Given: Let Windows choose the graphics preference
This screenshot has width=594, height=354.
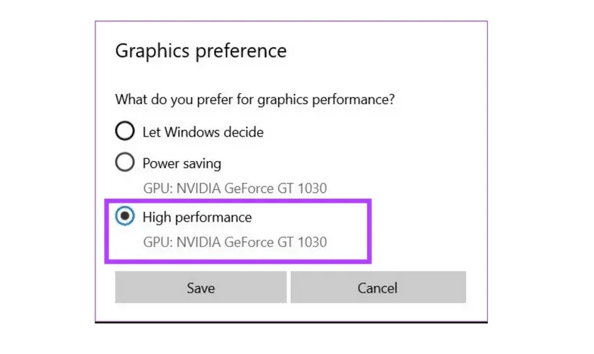Looking at the screenshot, I should pos(125,131).
